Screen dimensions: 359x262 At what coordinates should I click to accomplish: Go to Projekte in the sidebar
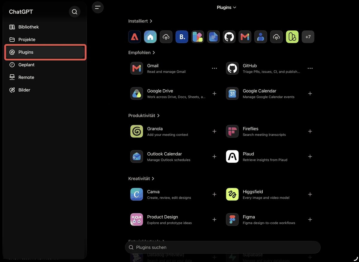tap(45, 39)
